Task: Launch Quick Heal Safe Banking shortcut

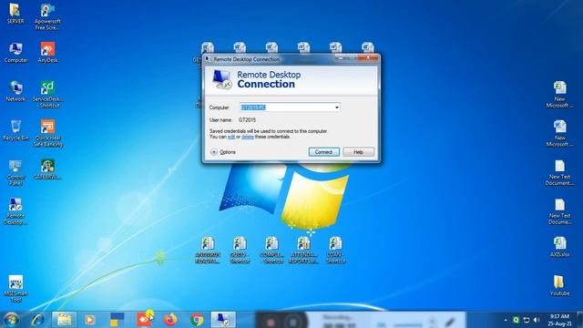Action: coord(47,133)
